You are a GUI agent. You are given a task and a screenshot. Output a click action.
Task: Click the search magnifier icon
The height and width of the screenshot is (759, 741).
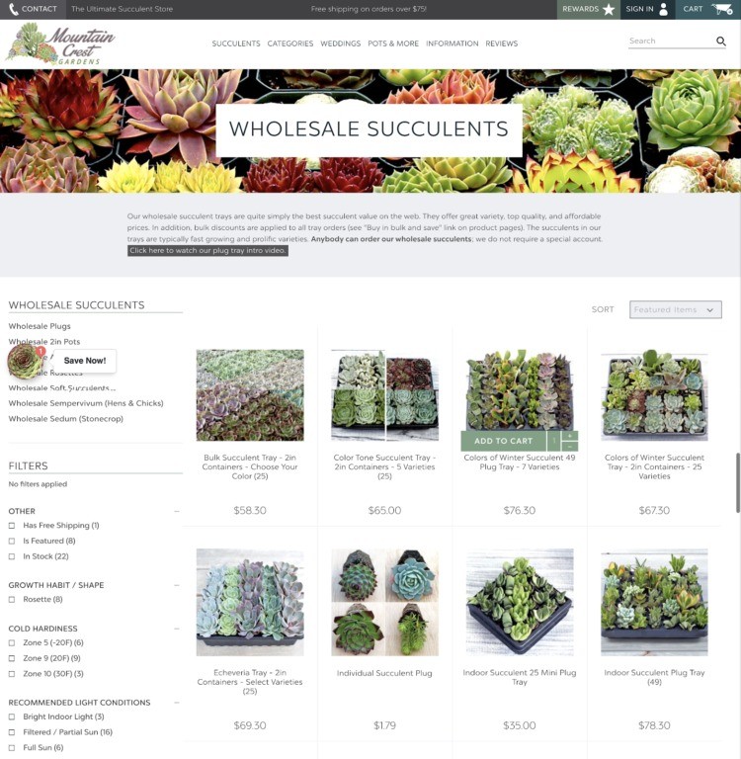[720, 42]
